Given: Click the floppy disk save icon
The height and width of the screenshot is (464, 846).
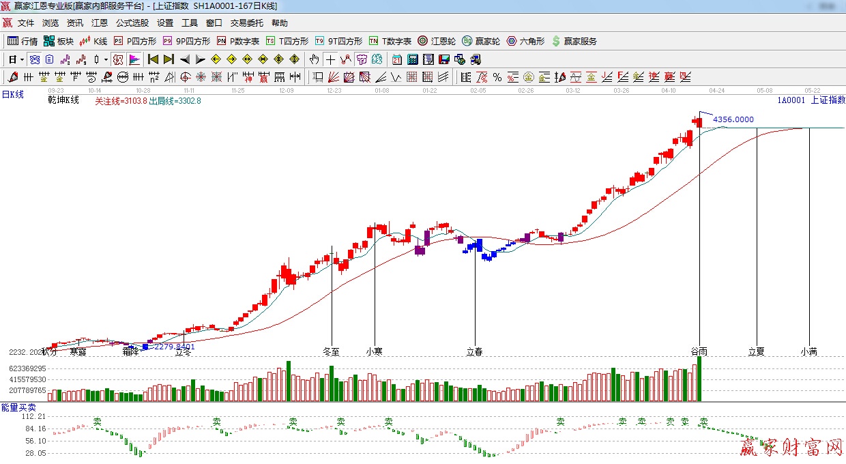Looking at the screenshot, I should click(444, 59).
